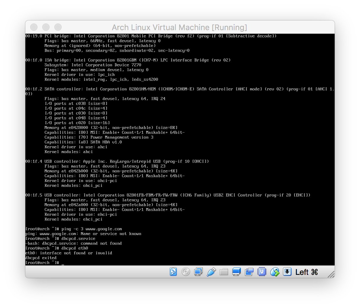Viewport: 360px width, 308px height.
Task: Click 'Flags: bus master, medium devsel' line
Action: 96,70
